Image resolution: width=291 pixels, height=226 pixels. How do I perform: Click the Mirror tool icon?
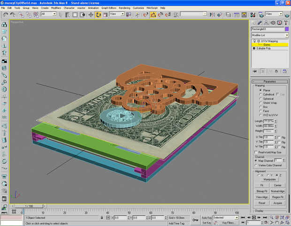pos(212,15)
